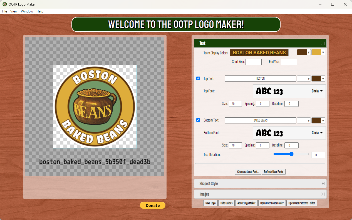Expand the Images panel
The image size is (352, 220).
(x=323, y=194)
